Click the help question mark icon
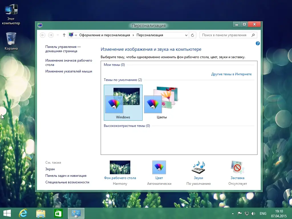This screenshot has height=219, width=292. [x=257, y=43]
